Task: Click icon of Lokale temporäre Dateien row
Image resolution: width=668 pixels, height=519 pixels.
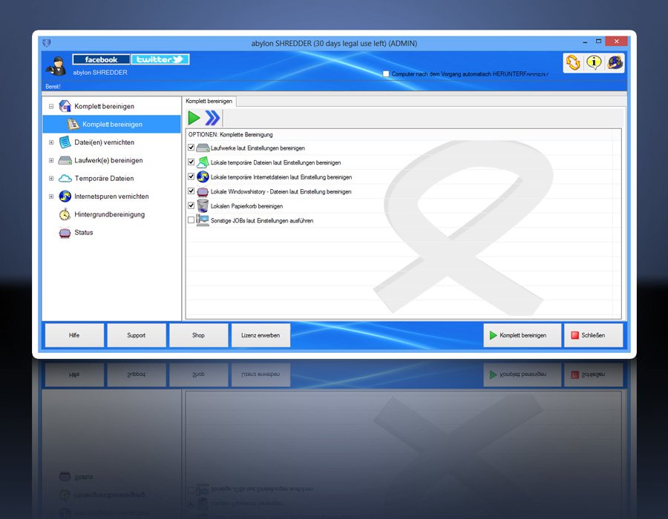Action: 203,162
